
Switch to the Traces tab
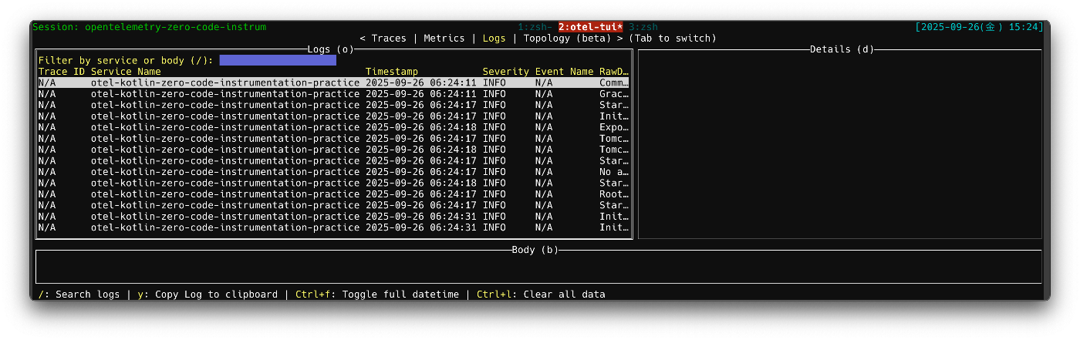point(389,38)
